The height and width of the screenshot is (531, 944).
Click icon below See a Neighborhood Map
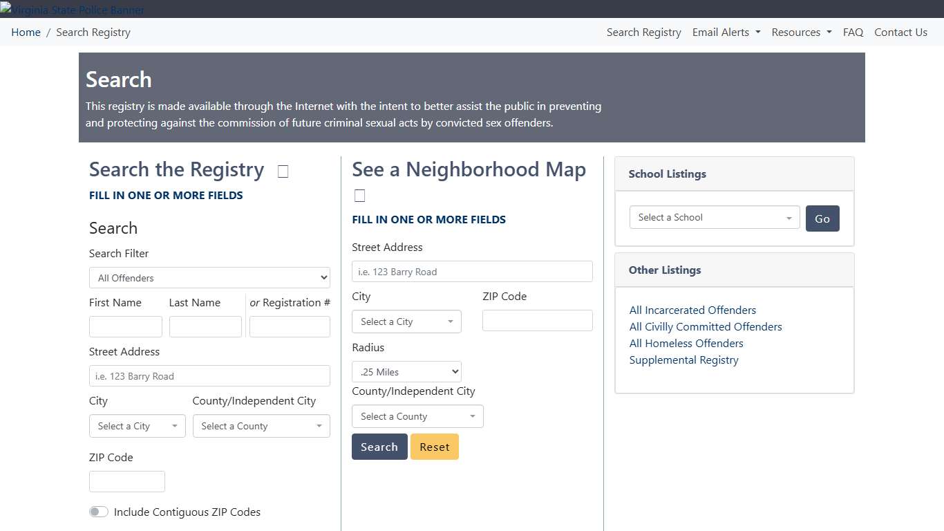coord(359,196)
